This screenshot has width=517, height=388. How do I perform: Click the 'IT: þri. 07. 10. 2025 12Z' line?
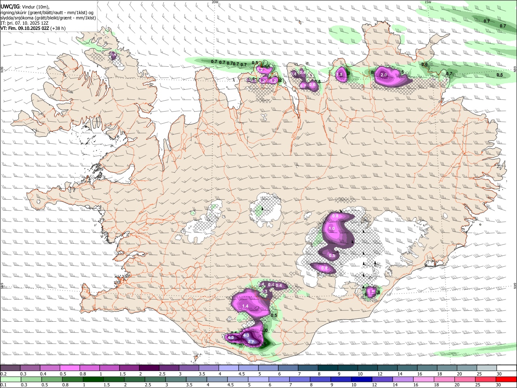click(25, 23)
